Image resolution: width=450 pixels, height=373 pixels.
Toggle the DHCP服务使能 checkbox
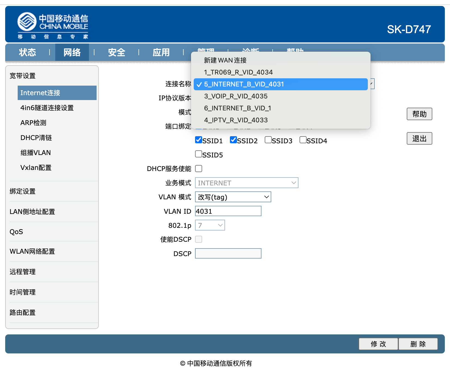click(x=199, y=169)
